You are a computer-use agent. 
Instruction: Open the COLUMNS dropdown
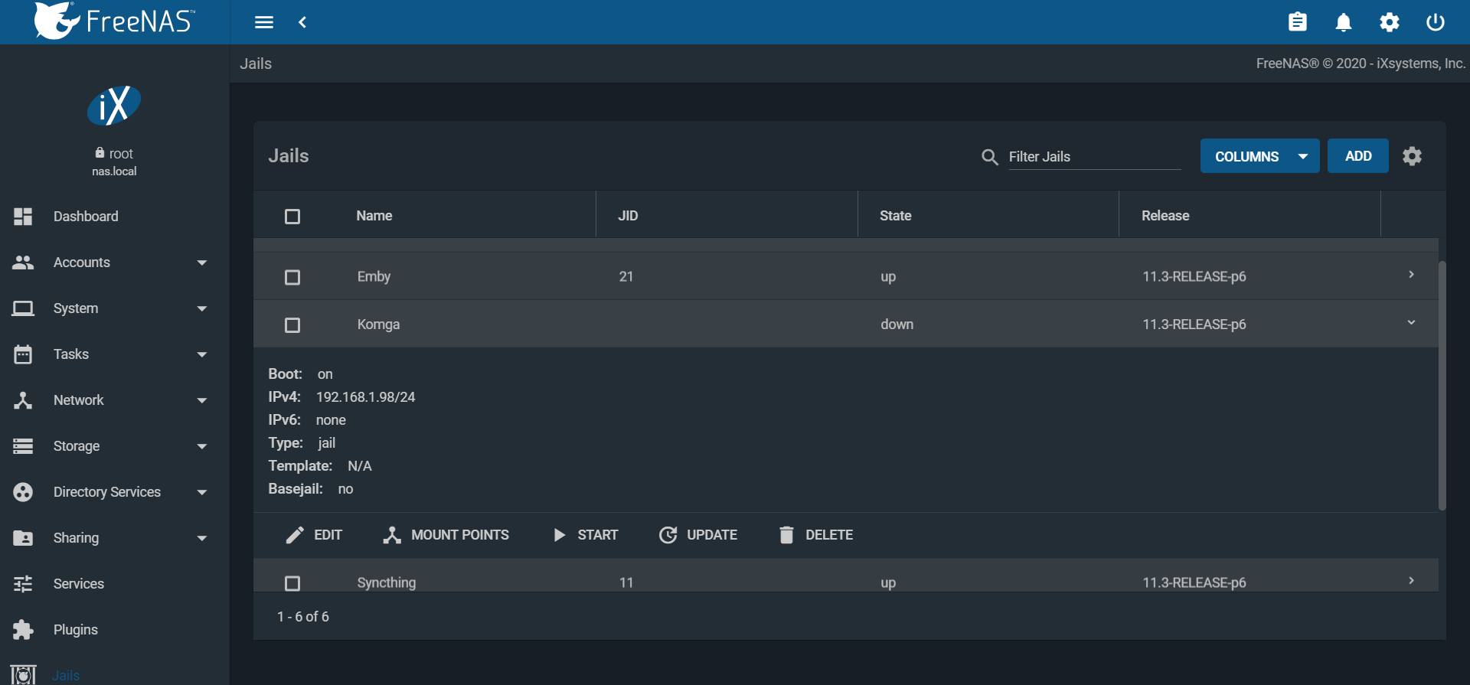coord(1259,156)
